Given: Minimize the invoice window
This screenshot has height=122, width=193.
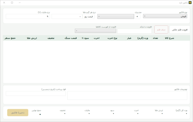Looking at the screenshot, I should tap(20, 3).
